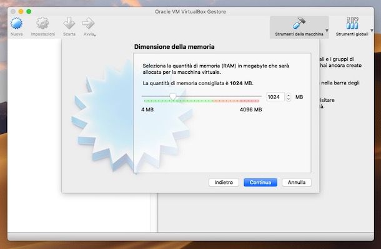Expand Strumenti della macchina dropdown arrow
The height and width of the screenshot is (249, 381).
pos(327,31)
